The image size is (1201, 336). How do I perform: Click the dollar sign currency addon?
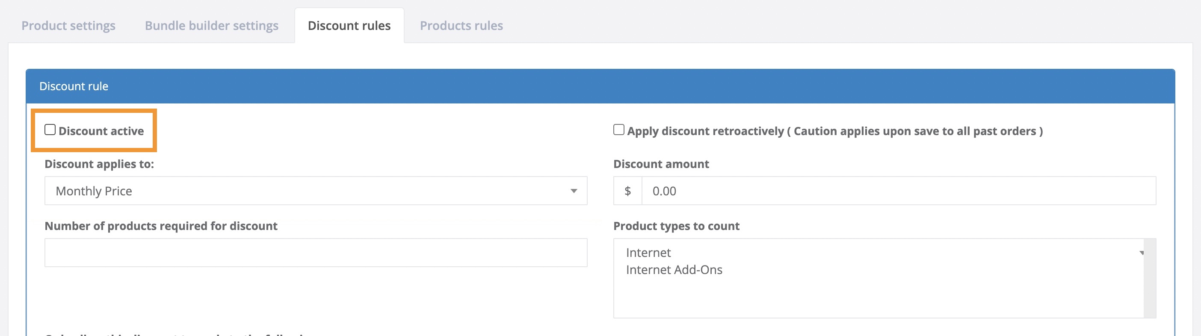(627, 191)
